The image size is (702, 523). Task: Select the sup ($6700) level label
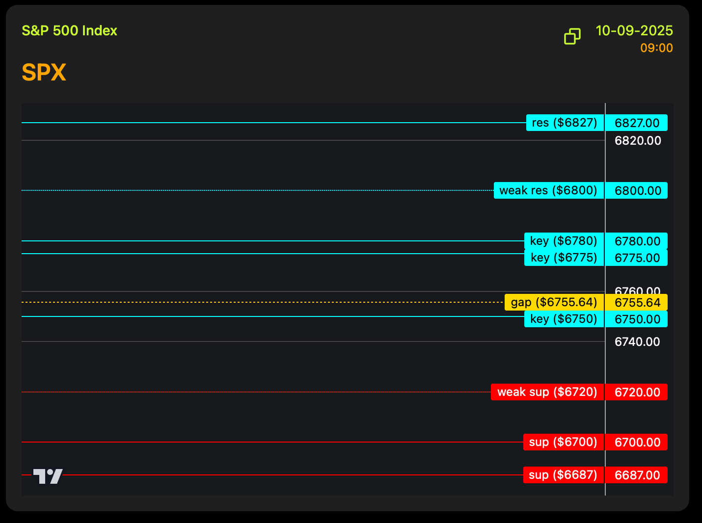coord(563,442)
